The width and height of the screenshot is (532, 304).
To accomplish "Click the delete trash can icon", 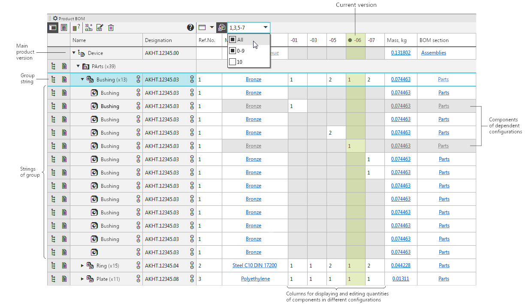I will (x=111, y=28).
